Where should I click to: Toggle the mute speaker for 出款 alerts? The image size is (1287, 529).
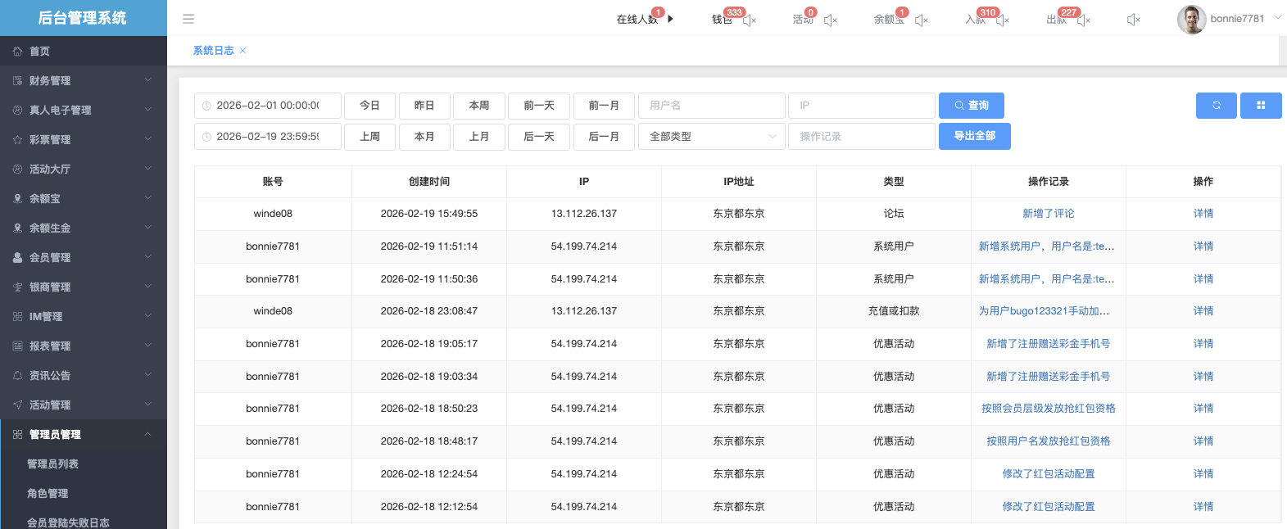[x=1084, y=20]
